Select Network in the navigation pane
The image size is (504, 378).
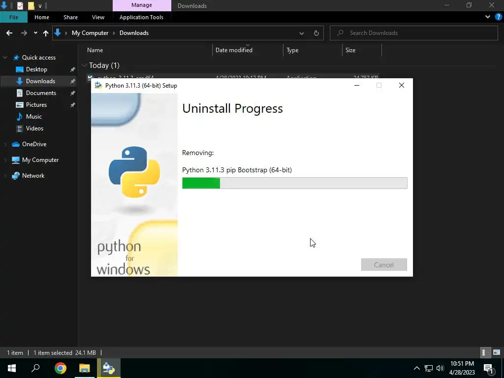click(33, 176)
